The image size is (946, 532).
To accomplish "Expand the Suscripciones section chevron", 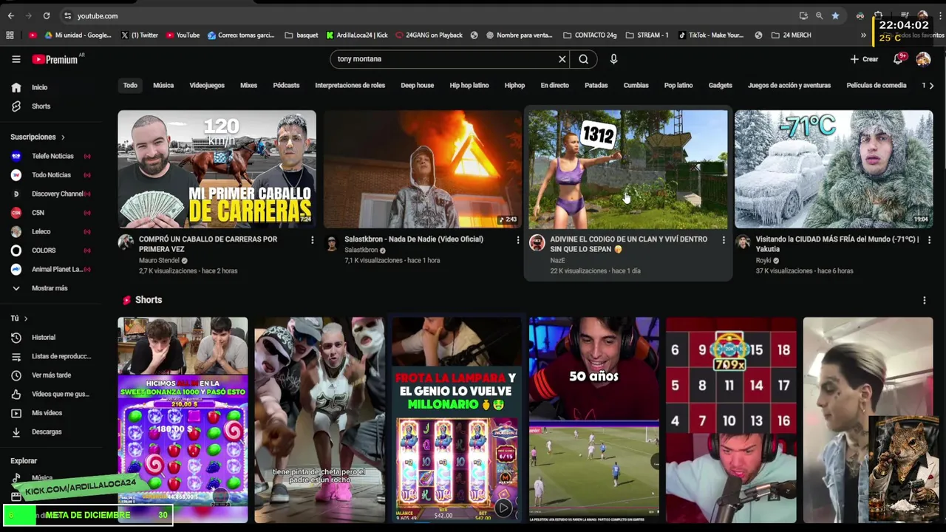I will click(x=63, y=137).
